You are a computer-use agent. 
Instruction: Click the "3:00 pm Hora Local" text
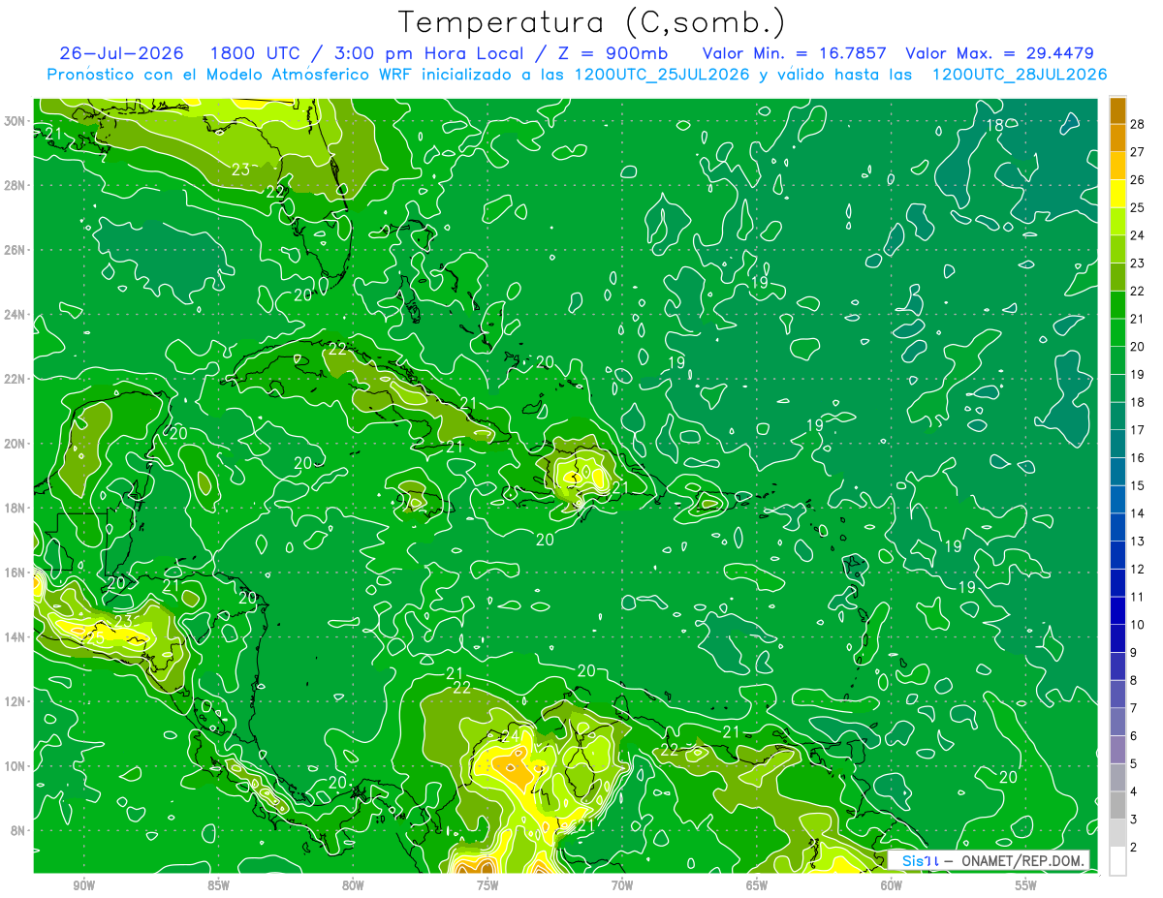click(428, 53)
